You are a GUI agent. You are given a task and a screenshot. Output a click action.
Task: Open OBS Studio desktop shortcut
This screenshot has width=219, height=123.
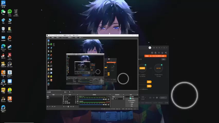click(x=10, y=65)
